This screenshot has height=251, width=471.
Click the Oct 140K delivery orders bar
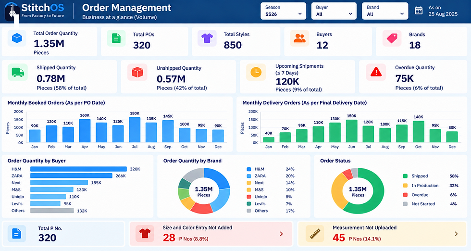pos(419,132)
